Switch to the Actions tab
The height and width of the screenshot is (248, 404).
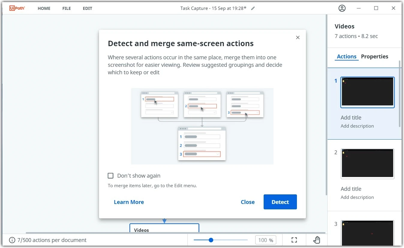[x=347, y=57]
